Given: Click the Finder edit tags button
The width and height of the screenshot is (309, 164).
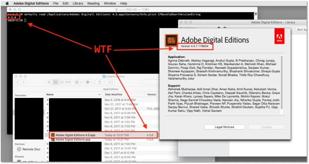Looking at the screenshot, I should [x=111, y=82].
